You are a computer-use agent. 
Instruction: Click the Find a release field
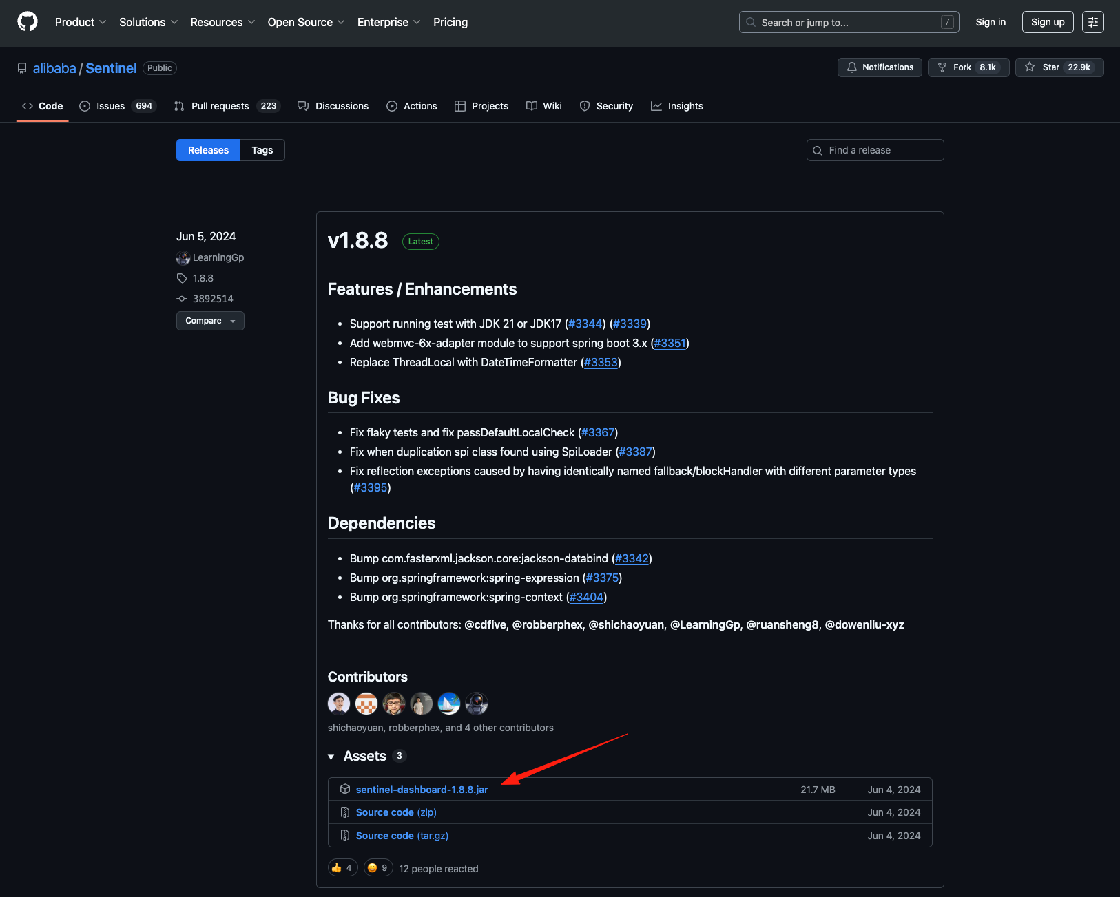(x=875, y=150)
